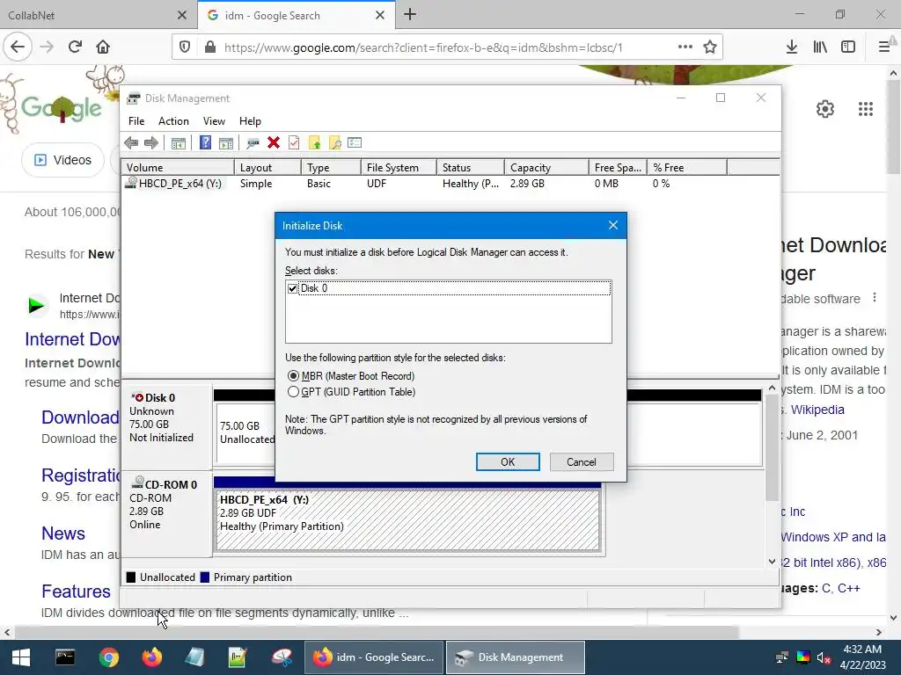
Task: Close the CollabNet tab
Action: (181, 15)
